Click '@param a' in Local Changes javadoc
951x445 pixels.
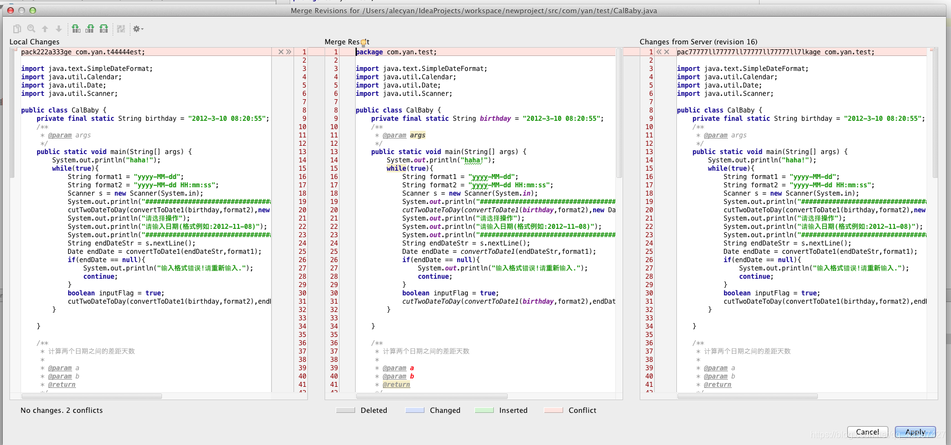pos(63,368)
